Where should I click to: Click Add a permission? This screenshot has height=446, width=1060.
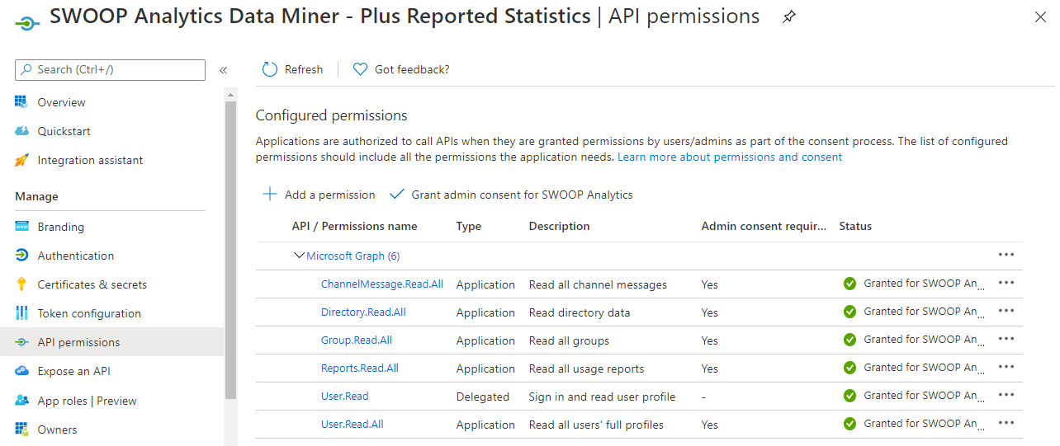click(319, 195)
